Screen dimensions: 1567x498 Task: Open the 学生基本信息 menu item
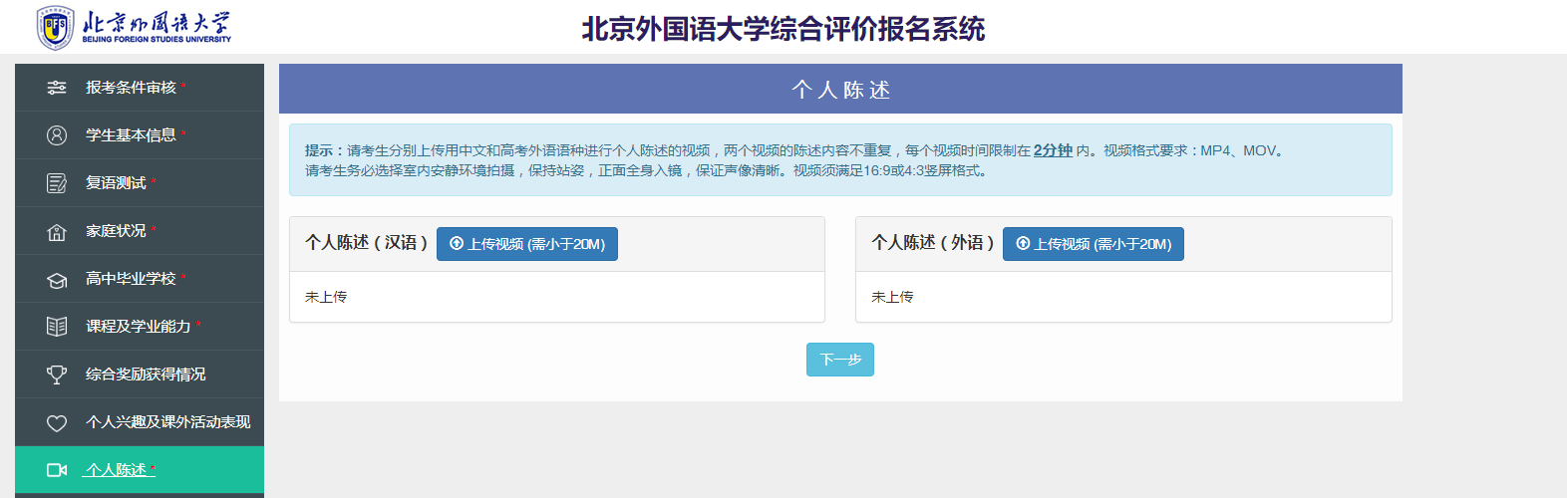tap(140, 135)
